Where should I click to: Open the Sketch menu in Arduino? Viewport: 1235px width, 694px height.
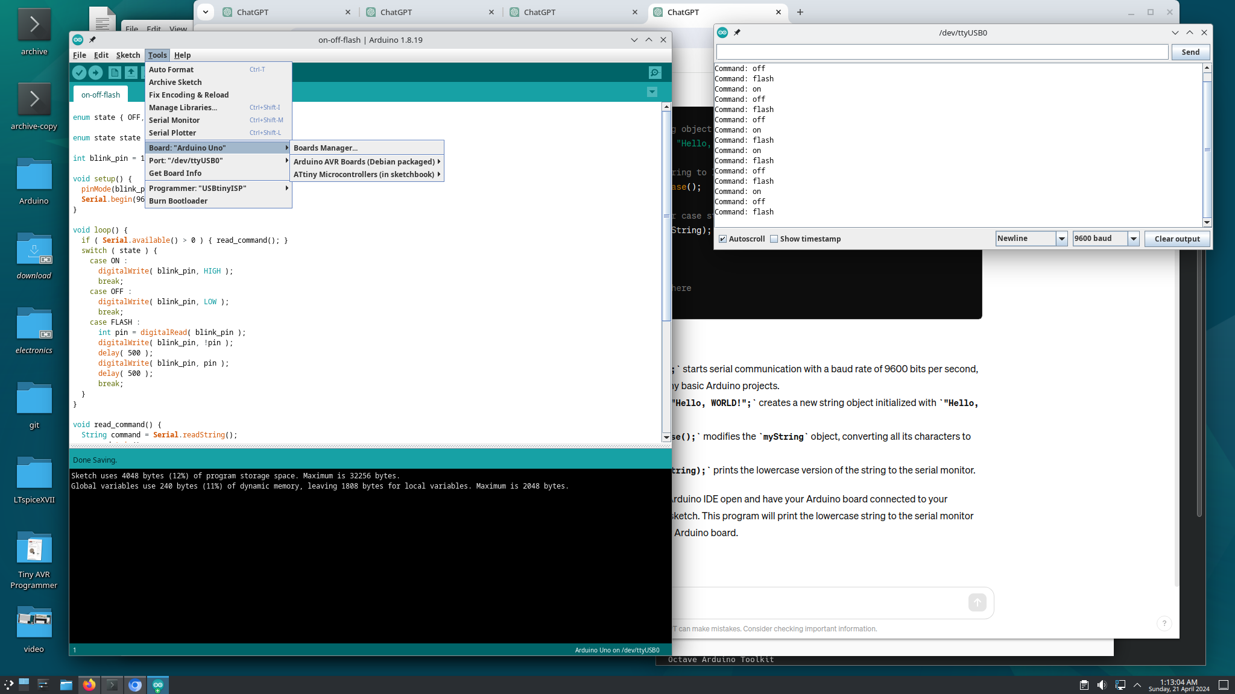pyautogui.click(x=128, y=55)
